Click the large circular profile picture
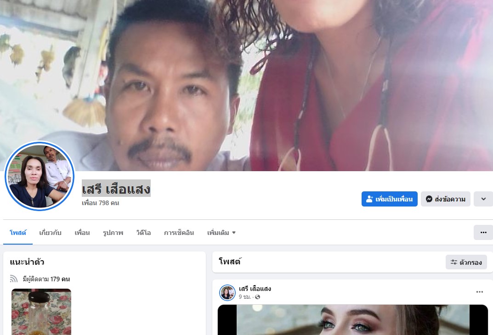The height and width of the screenshot is (335, 493). point(40,176)
